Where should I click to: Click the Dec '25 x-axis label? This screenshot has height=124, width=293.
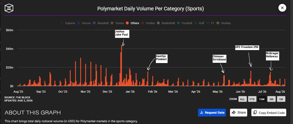[107, 92]
